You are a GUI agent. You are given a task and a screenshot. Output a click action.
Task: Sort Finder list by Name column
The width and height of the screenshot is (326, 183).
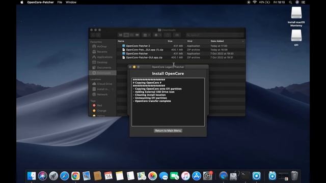point(121,41)
